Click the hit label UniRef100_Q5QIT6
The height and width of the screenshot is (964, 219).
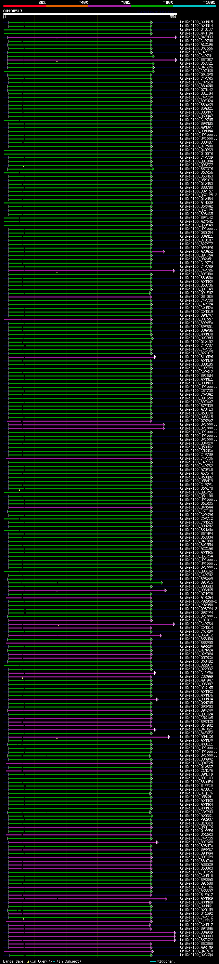[196, 827]
